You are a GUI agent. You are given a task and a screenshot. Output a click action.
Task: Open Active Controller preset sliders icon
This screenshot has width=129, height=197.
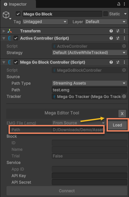pyautogui.click(x=118, y=38)
